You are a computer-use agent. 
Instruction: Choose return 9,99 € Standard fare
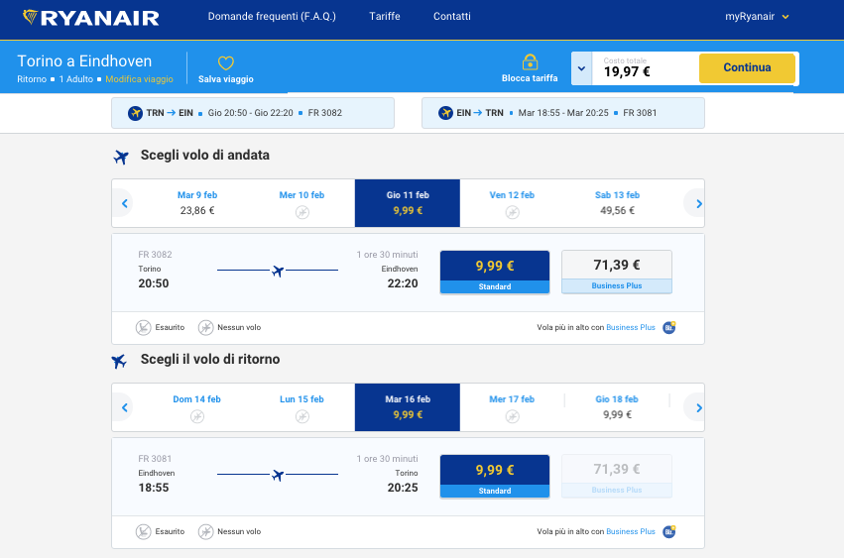[495, 477]
